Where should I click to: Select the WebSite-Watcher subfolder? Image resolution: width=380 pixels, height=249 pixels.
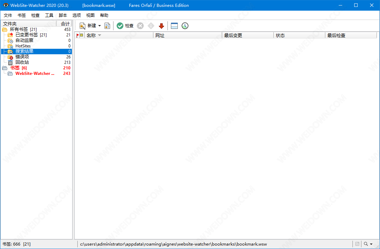pyautogui.click(x=35, y=73)
